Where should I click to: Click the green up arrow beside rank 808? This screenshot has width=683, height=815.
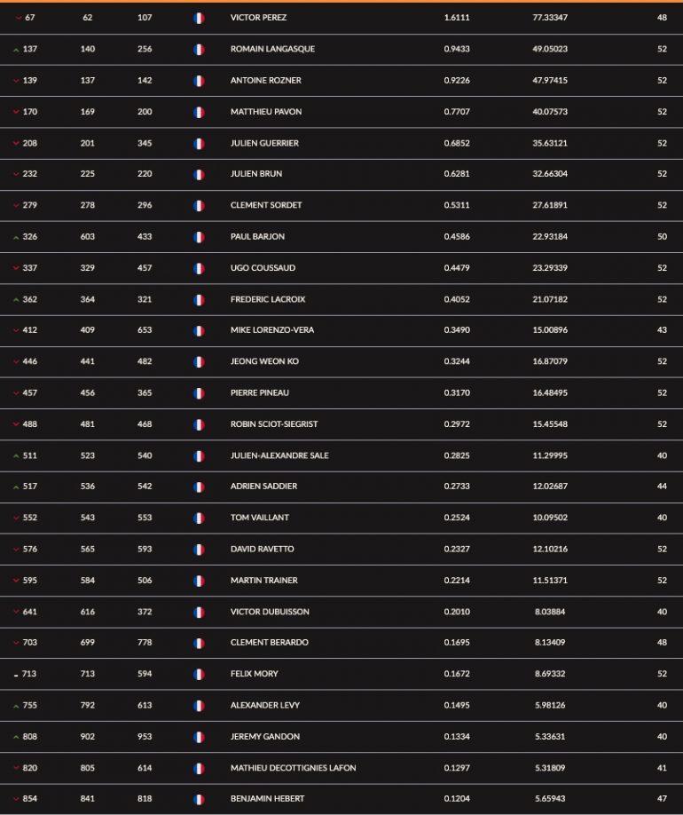point(16,737)
